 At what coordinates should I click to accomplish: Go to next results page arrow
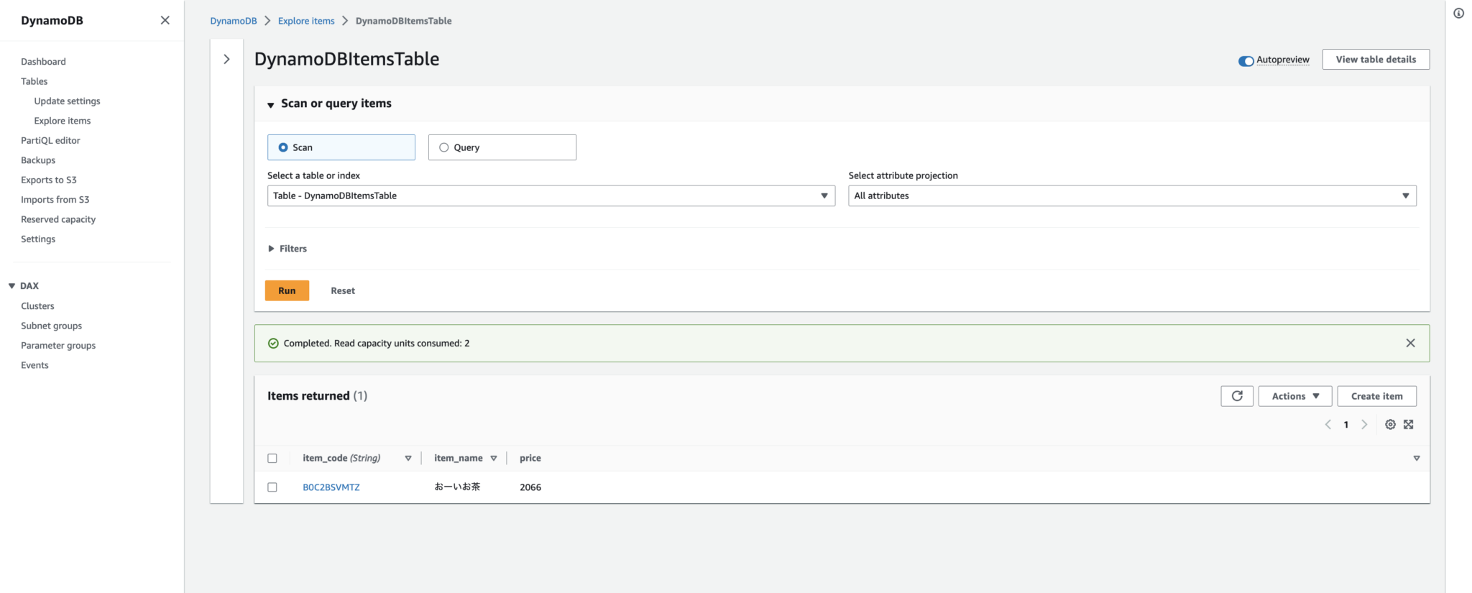coord(1364,425)
